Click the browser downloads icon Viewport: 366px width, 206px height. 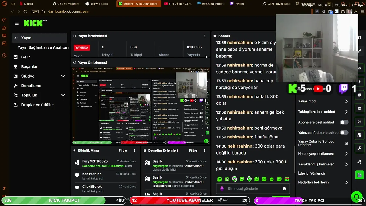(x=356, y=11)
